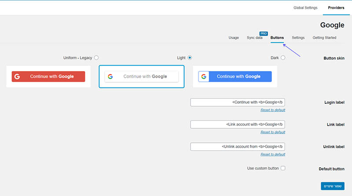Switch to the Buttons tab
352x196 pixels.
(277, 38)
